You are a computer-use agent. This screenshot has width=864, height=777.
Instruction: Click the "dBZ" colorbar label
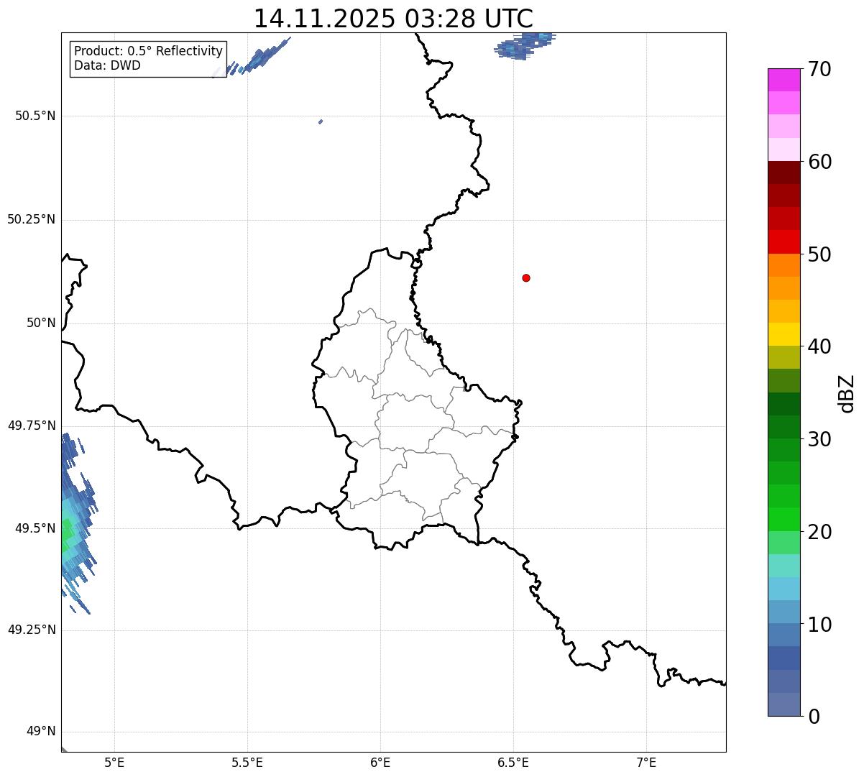(847, 392)
